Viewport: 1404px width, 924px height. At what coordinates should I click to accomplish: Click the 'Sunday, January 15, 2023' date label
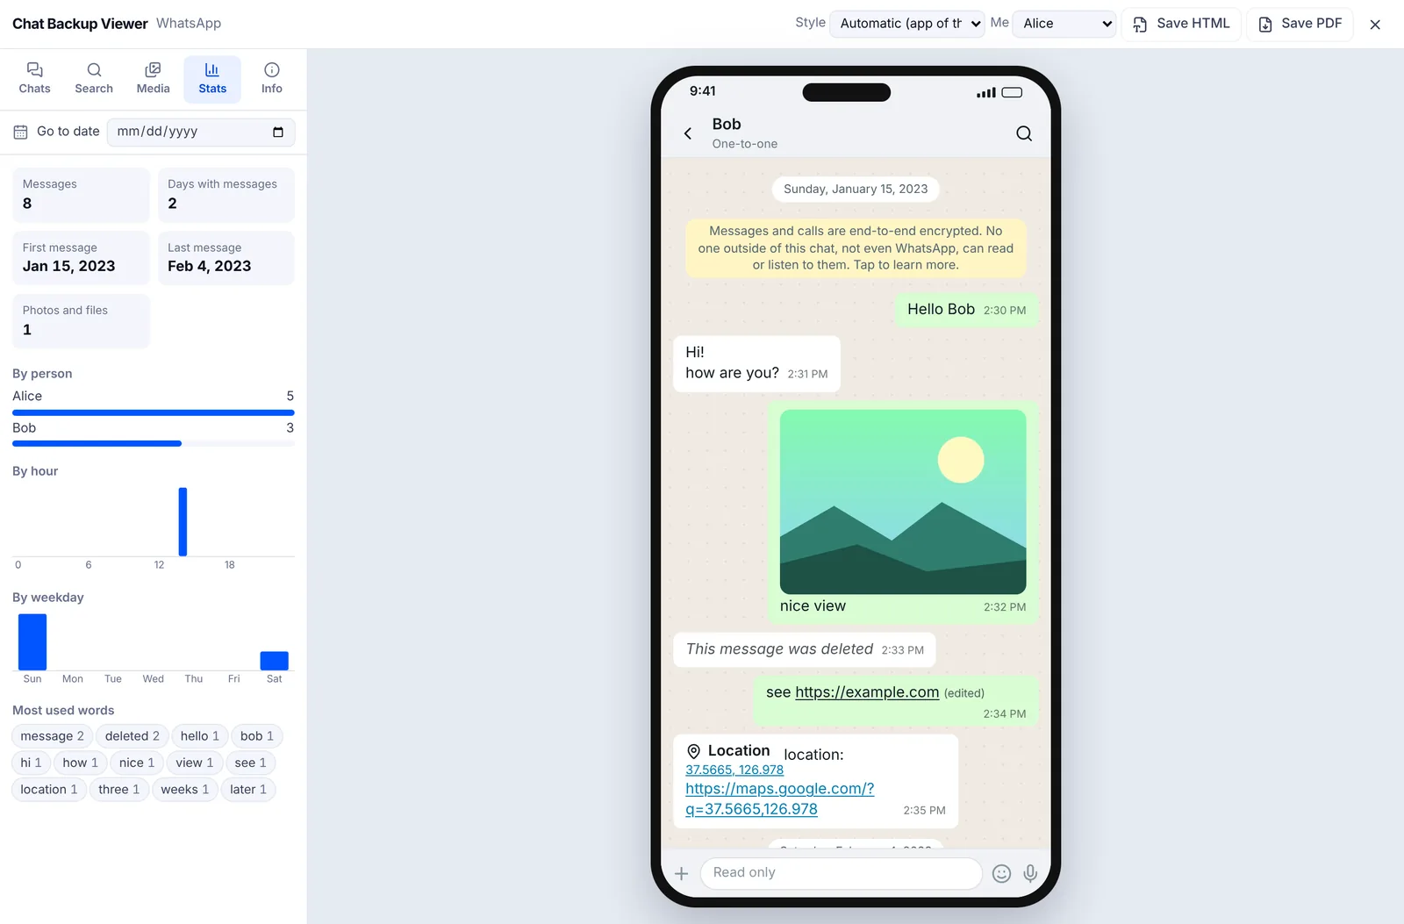click(x=856, y=190)
